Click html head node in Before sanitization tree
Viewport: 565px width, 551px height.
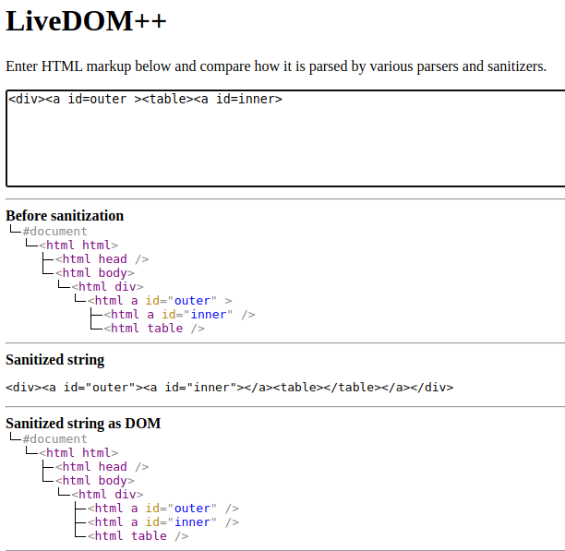point(102,259)
